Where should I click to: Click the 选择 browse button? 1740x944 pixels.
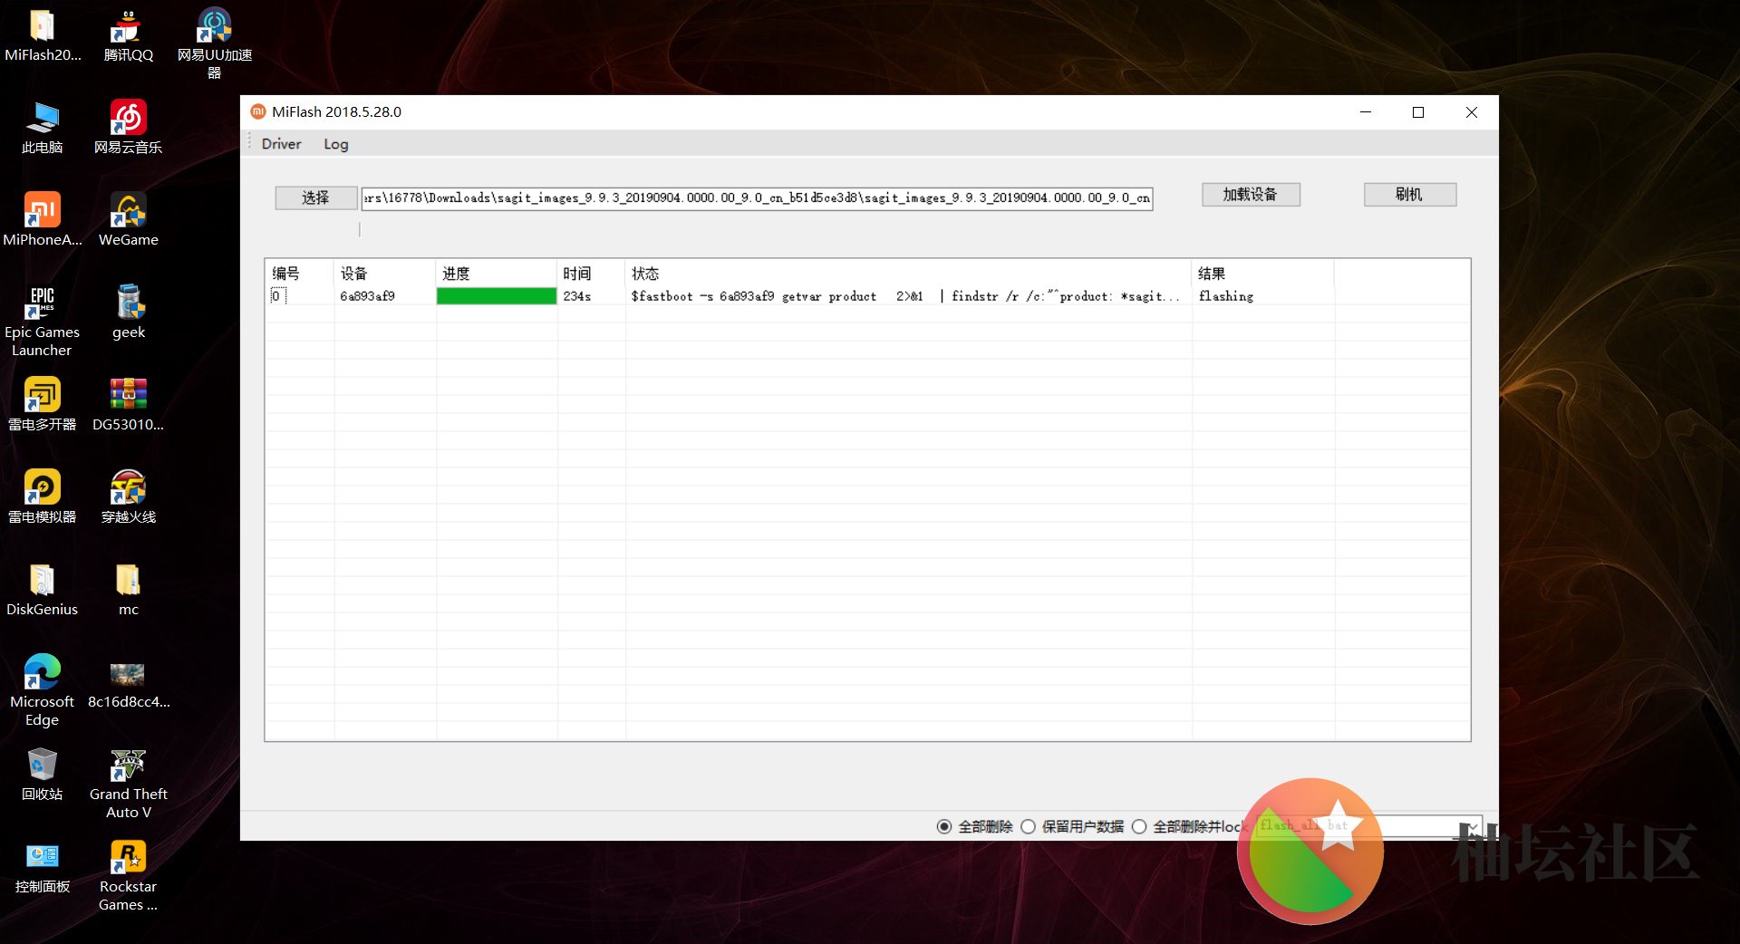point(315,197)
